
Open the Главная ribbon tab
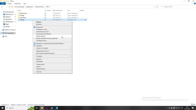(x=9, y=4)
